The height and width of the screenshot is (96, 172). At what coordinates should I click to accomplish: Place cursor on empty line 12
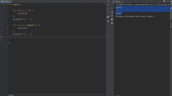pos(57,37)
